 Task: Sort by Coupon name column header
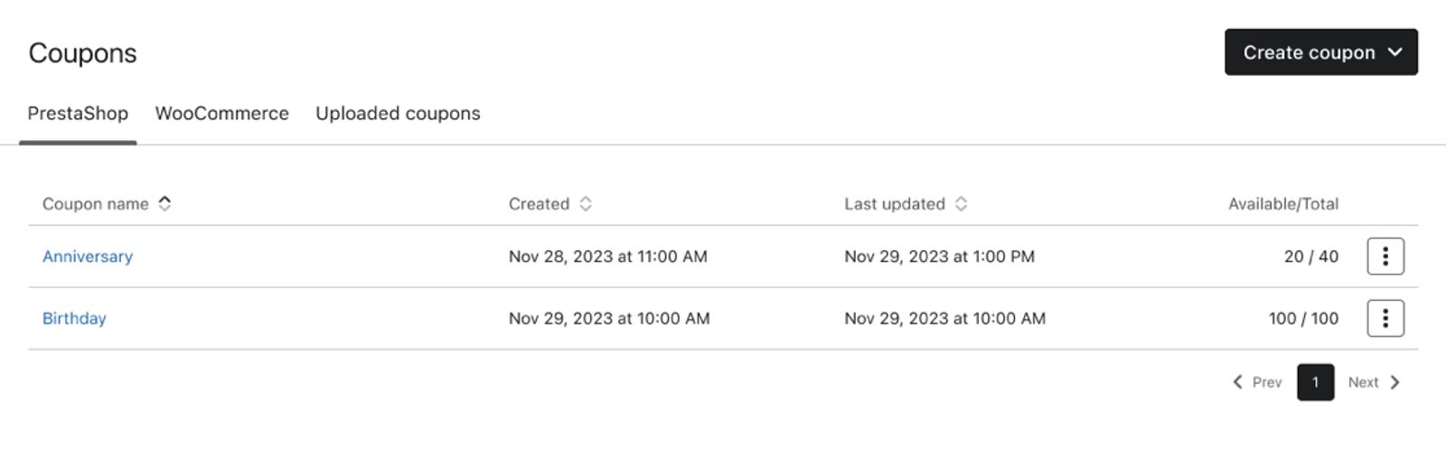tap(96, 204)
